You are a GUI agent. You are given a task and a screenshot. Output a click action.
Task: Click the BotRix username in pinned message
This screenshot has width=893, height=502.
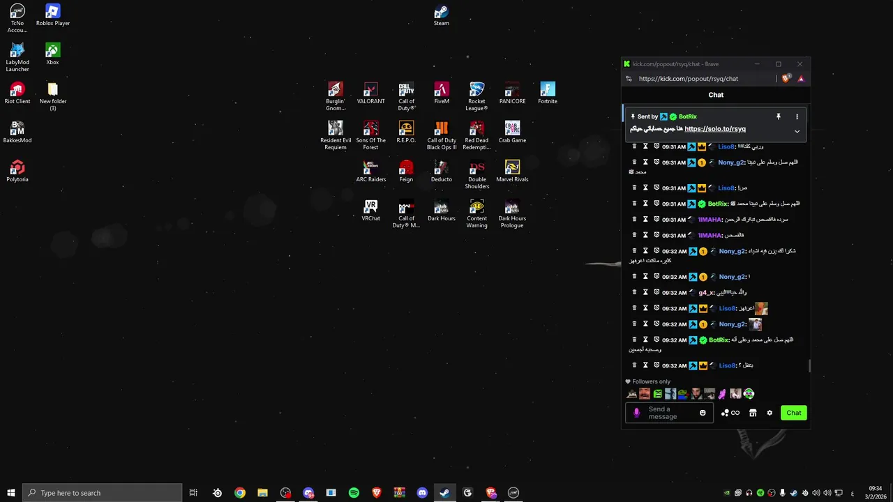tap(688, 116)
